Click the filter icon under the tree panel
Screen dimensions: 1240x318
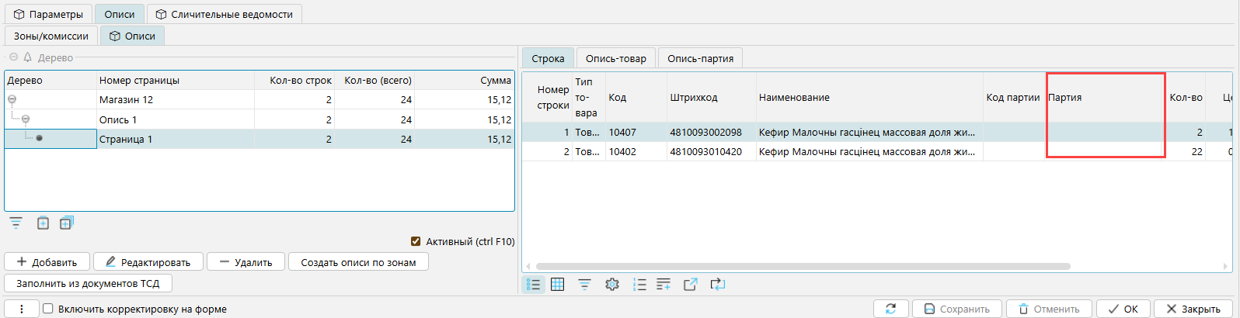pyautogui.click(x=16, y=223)
